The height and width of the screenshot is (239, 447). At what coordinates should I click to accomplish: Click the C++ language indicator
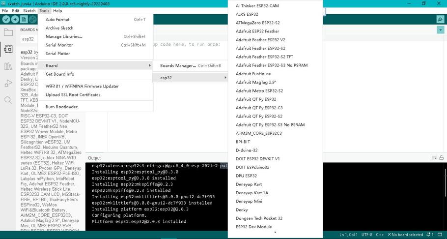coord(380,235)
